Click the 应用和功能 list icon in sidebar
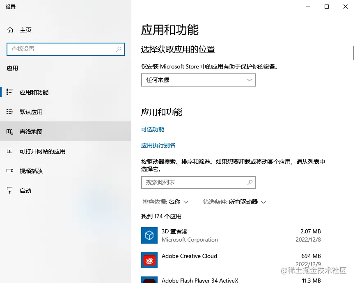Image resolution: width=355 pixels, height=283 pixels. tap(9, 92)
